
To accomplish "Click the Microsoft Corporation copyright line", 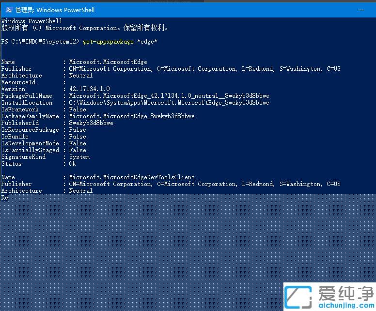I will pos(84,28).
